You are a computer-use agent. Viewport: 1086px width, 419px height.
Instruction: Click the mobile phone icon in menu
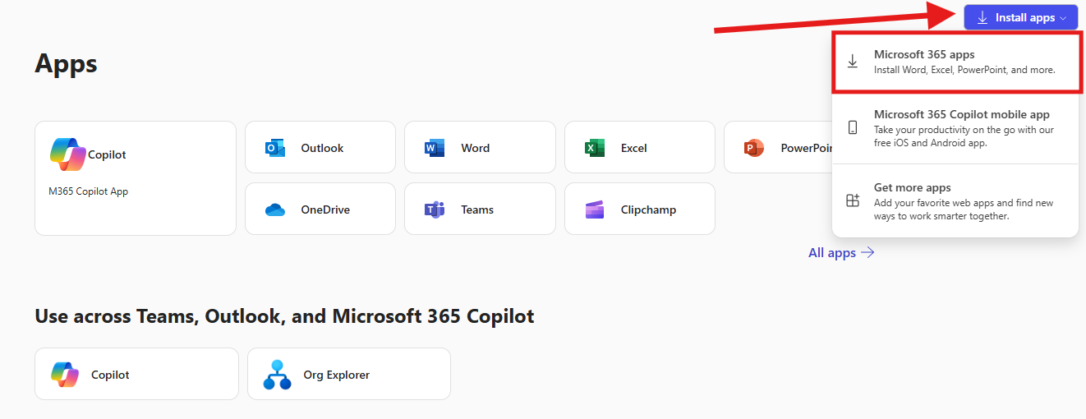[853, 127]
